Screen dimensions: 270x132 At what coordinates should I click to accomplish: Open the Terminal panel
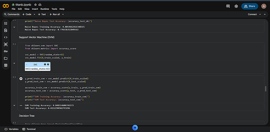point(29,129)
